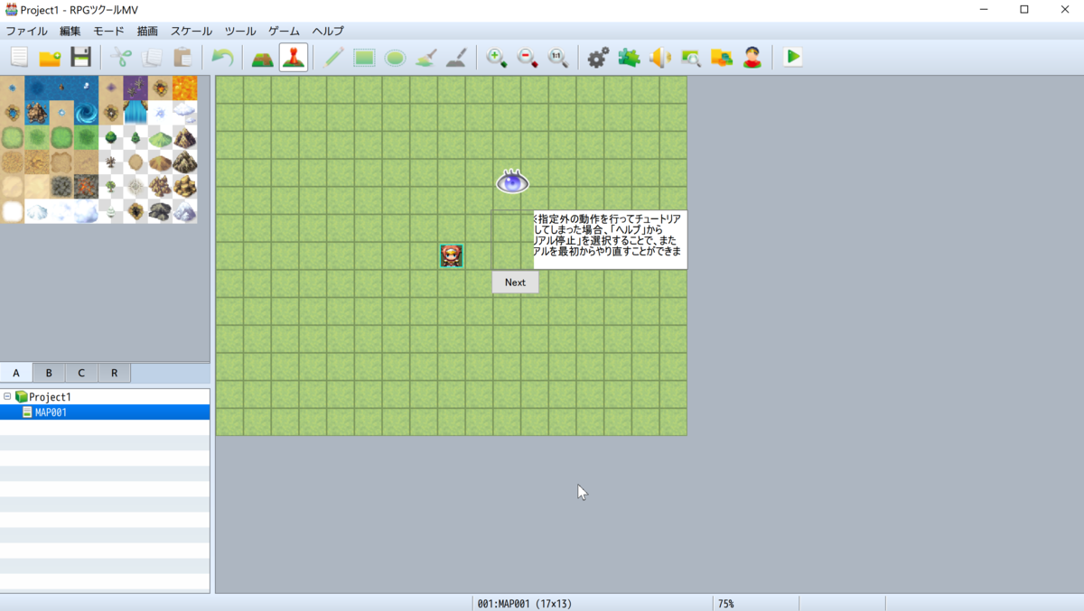Screen dimensions: 1084x611
Task: Undo the last action with the green arrow
Action: pyautogui.click(x=222, y=57)
